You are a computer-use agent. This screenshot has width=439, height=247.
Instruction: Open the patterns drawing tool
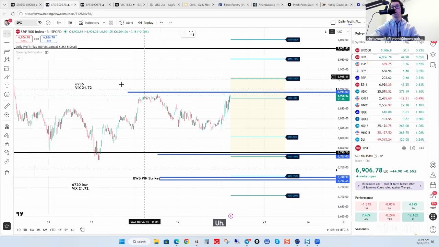pos(7,60)
